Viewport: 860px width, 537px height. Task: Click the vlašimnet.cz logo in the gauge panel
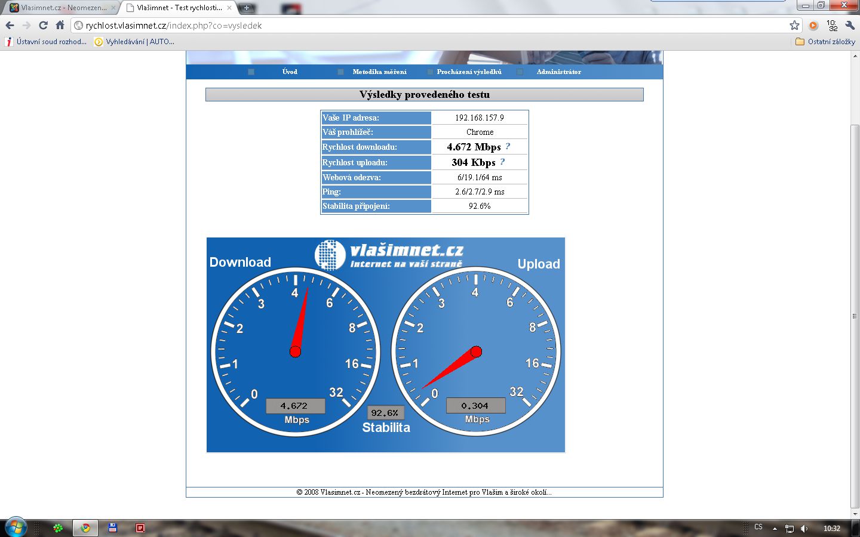click(389, 254)
